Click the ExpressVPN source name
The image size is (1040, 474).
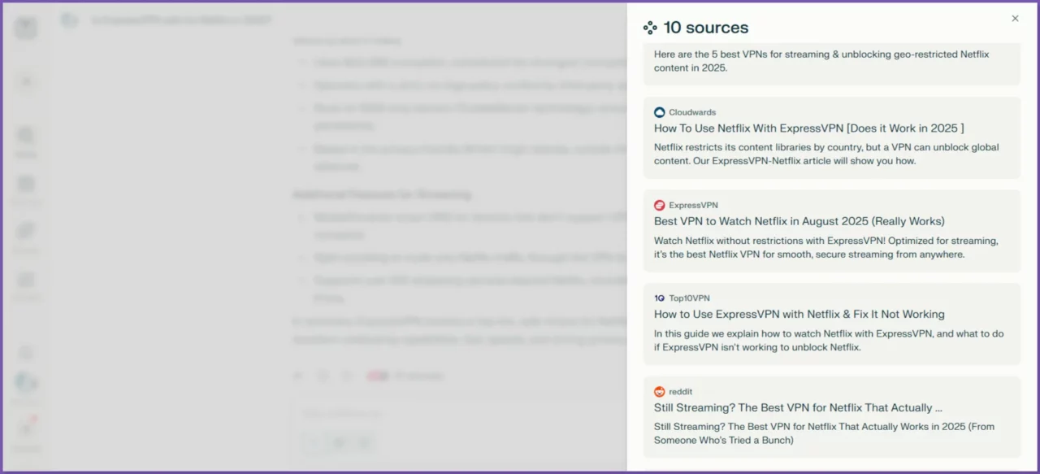[693, 206]
